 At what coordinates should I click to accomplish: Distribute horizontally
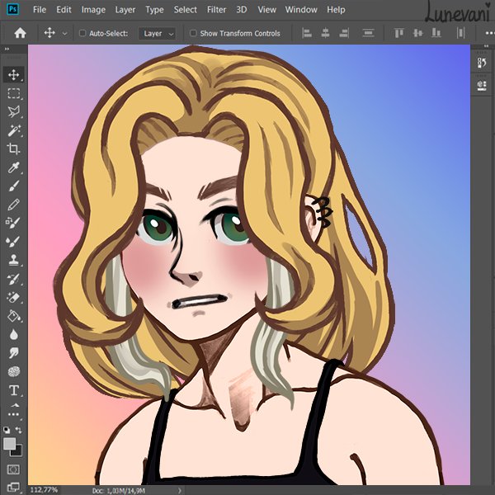click(460, 33)
